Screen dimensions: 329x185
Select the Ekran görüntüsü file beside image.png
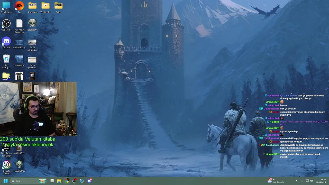pyautogui.click(x=32, y=63)
